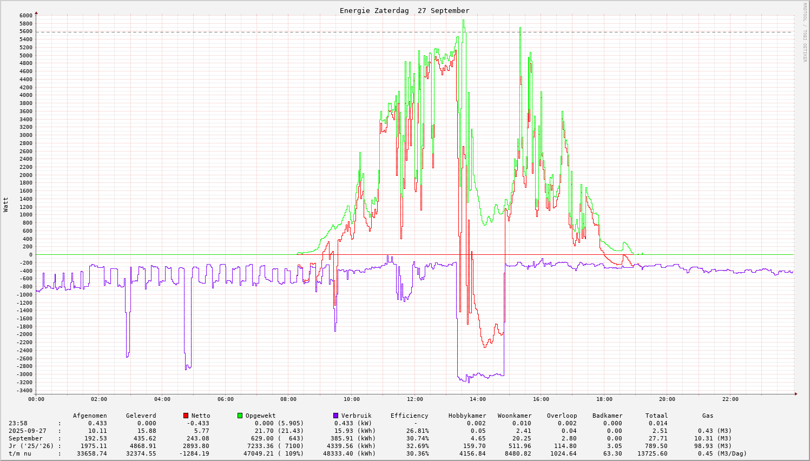Click the purple Verbruik legend swatch
The height and width of the screenshot is (461, 810).
pyautogui.click(x=335, y=416)
